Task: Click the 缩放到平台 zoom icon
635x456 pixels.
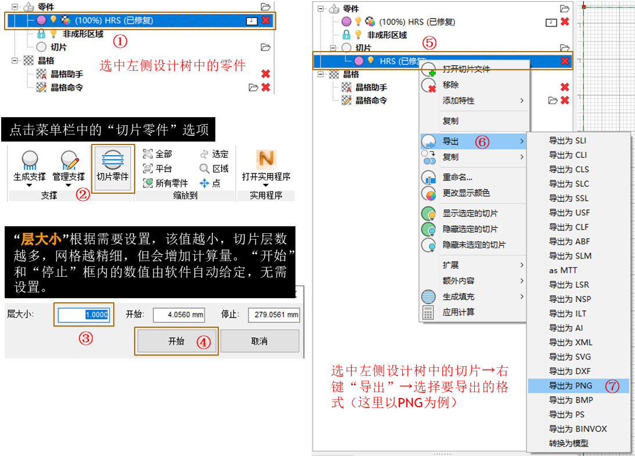Action: (148, 168)
